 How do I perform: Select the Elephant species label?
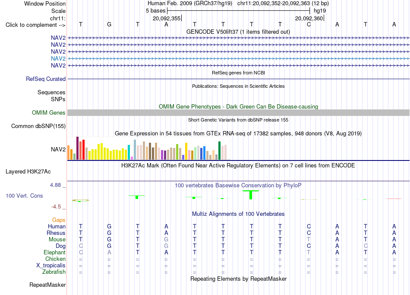pyautogui.click(x=54, y=252)
